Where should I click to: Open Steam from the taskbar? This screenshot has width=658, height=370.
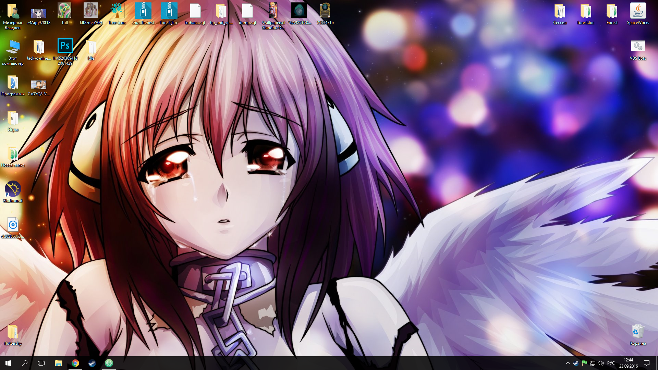click(x=92, y=363)
